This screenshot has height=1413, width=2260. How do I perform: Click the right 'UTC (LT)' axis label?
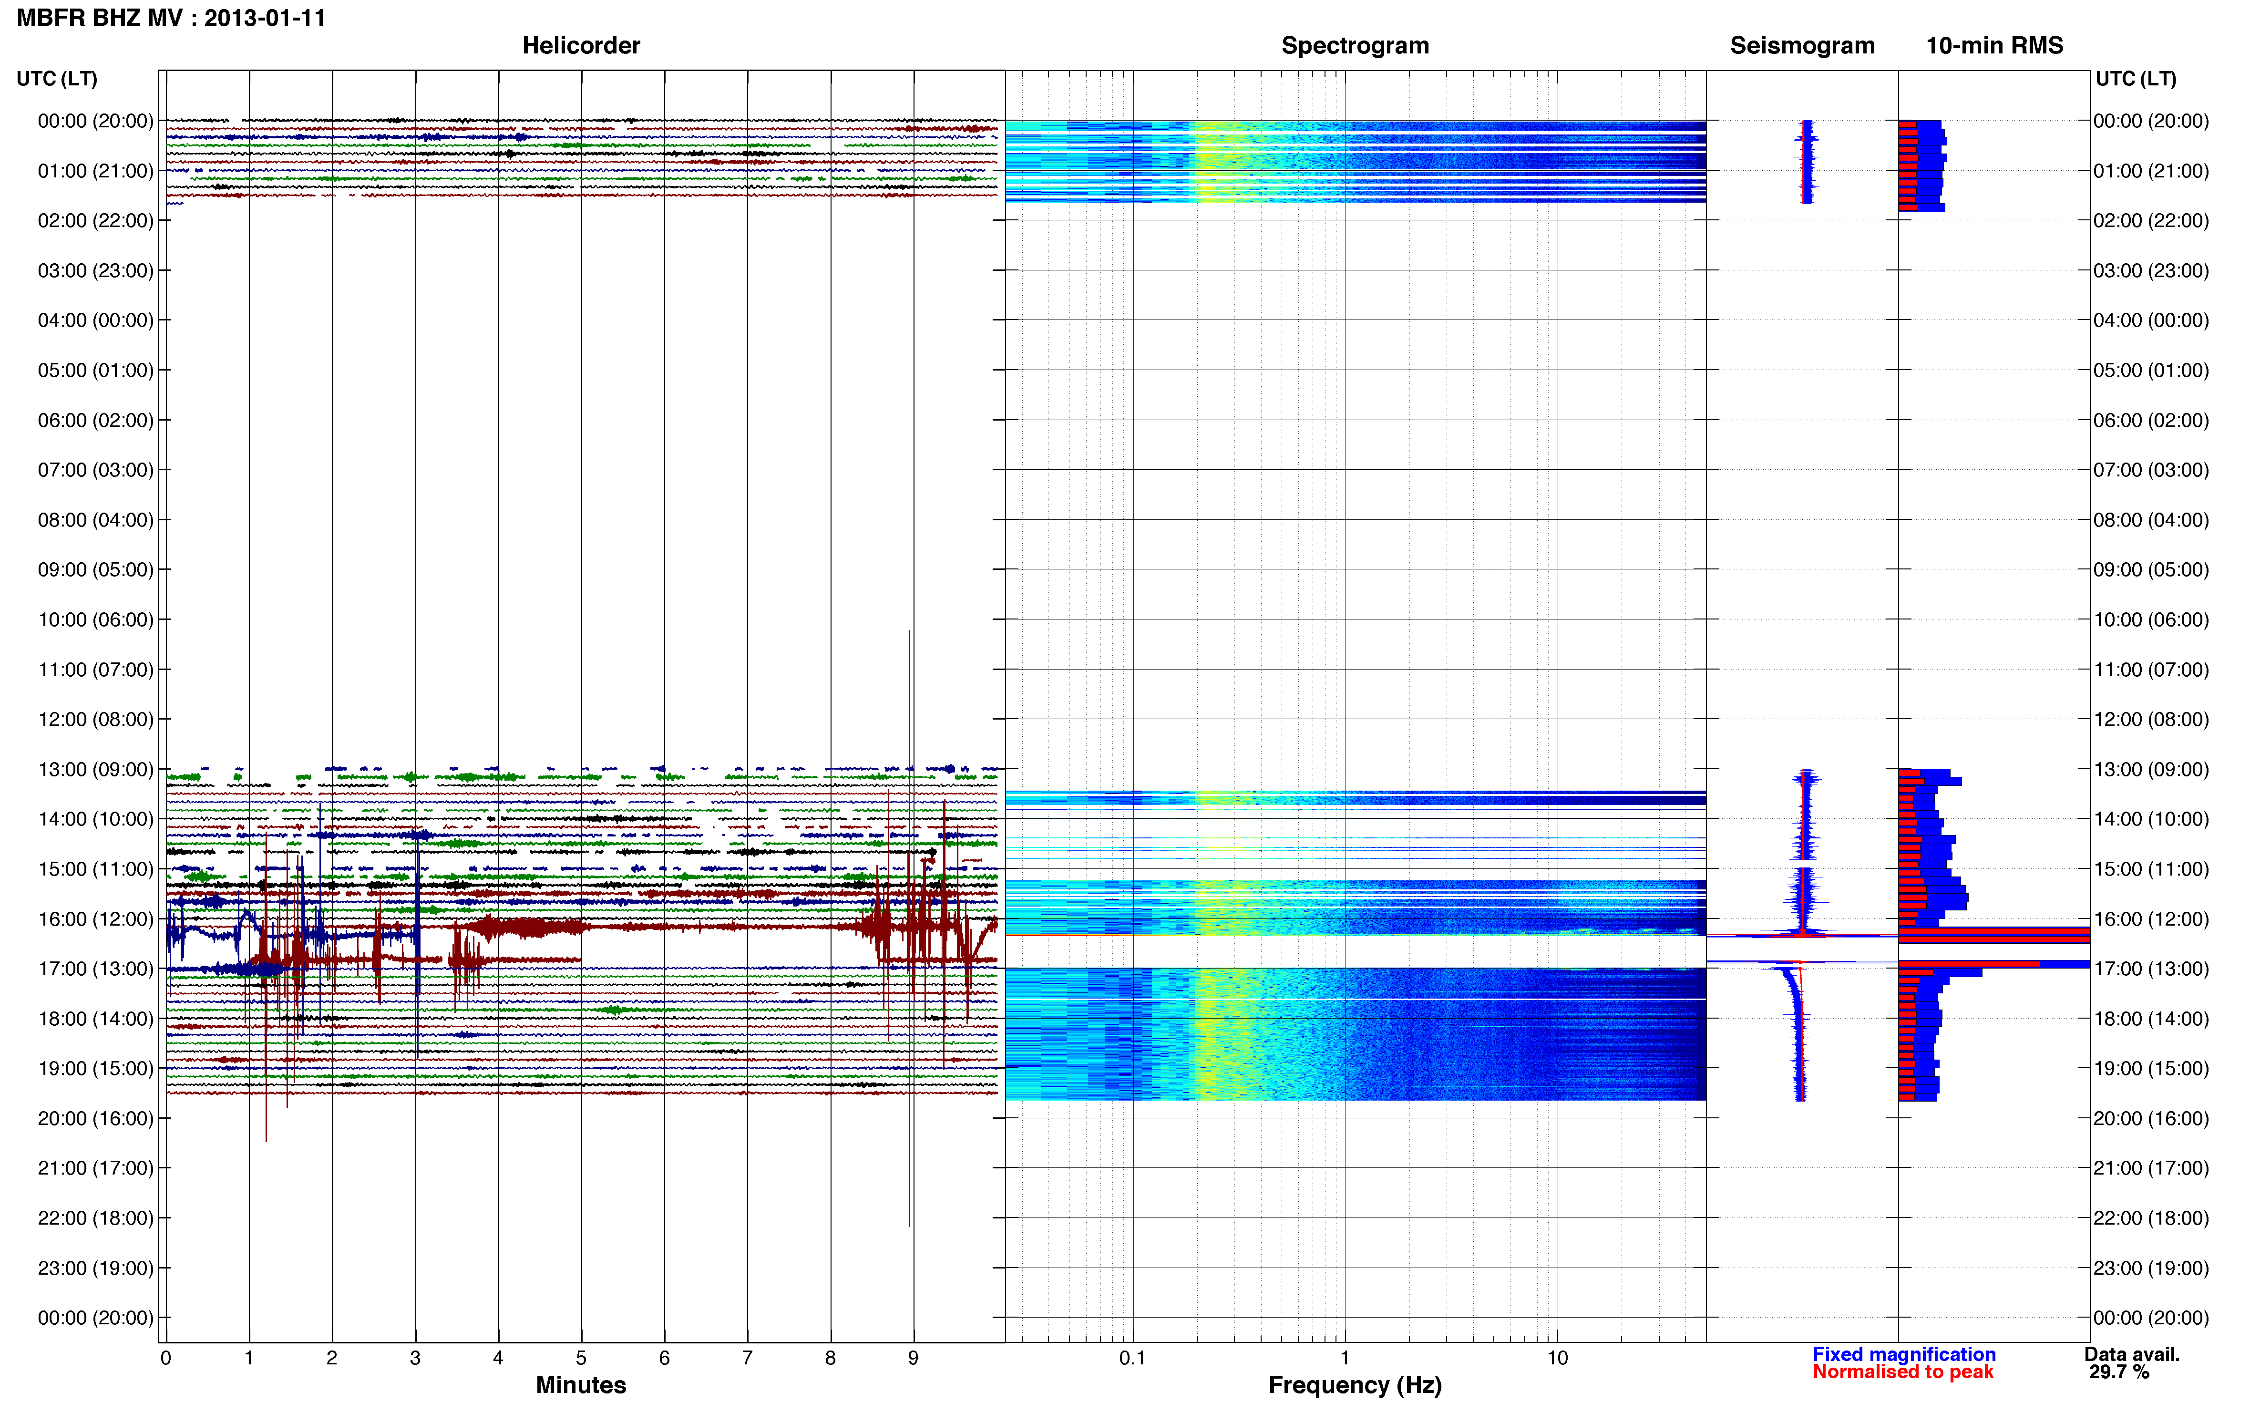[2135, 79]
